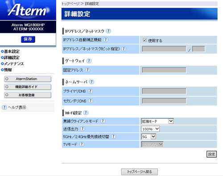Open the disabled TVモード dropdown
This screenshot has height=176, width=223.
pyautogui.click(x=152, y=144)
